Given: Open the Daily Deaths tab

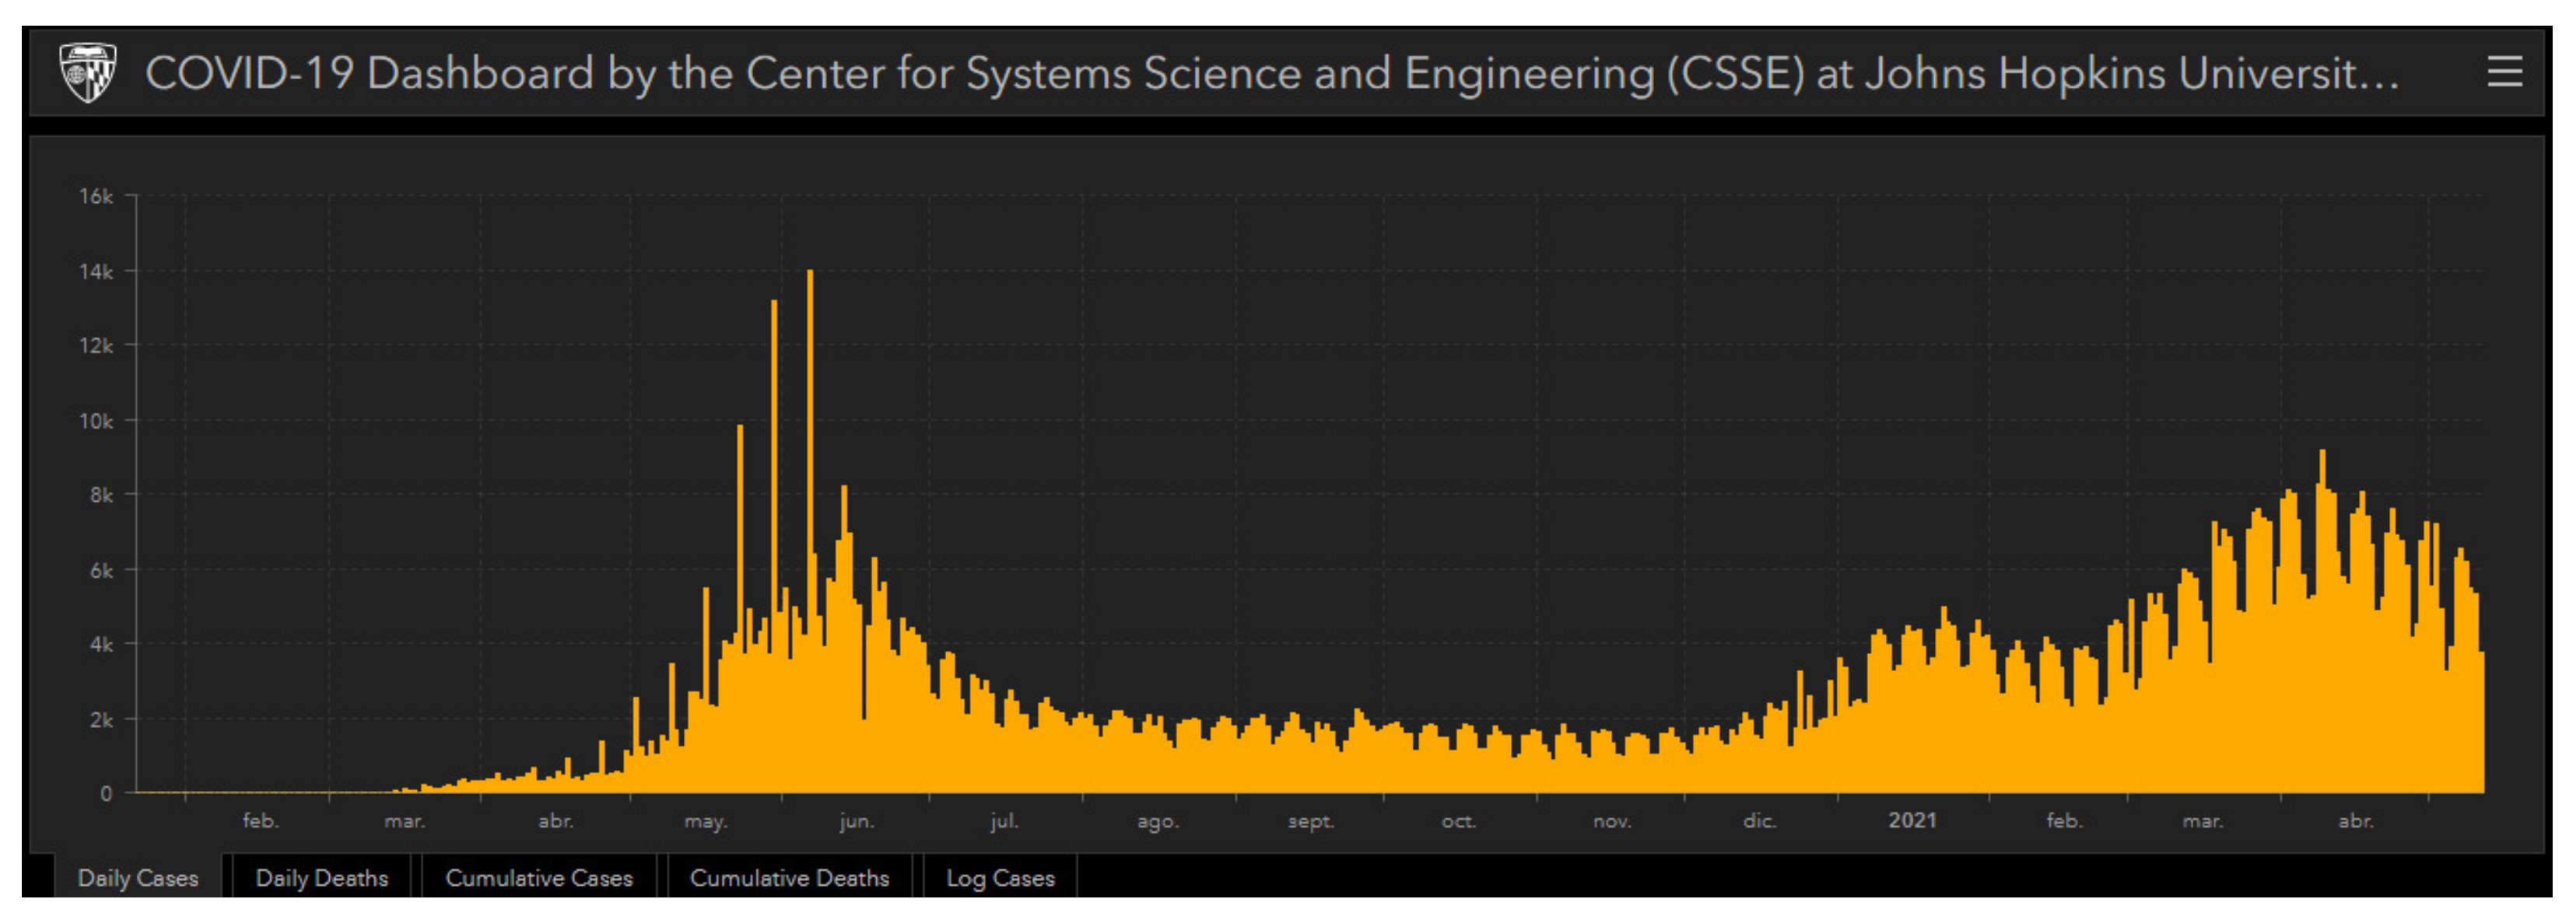Looking at the screenshot, I should pos(321,877).
